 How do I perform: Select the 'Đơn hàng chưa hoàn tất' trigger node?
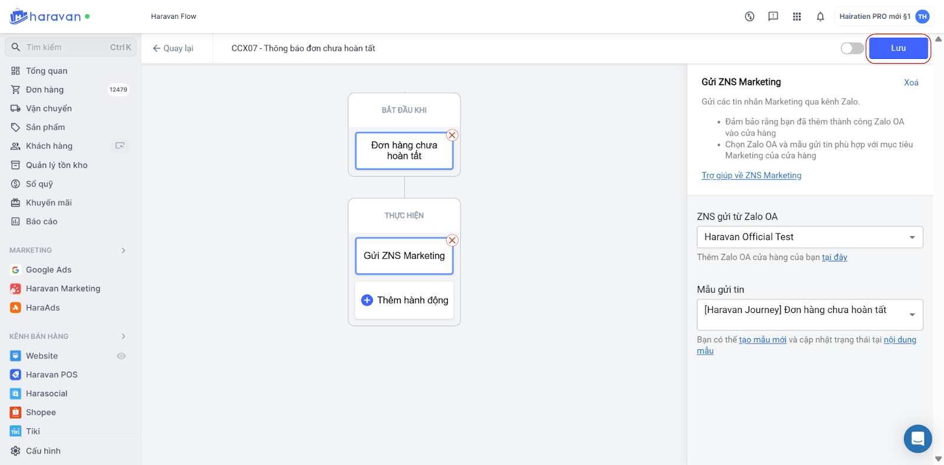pos(404,150)
